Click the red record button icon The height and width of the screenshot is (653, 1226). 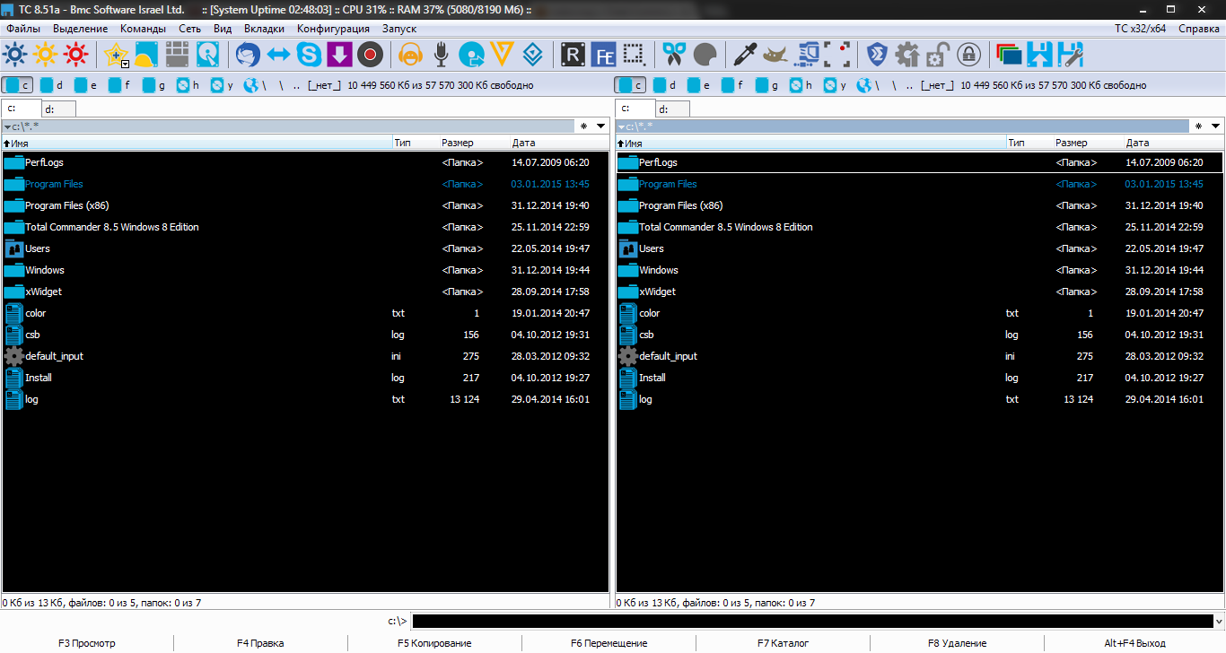point(370,55)
